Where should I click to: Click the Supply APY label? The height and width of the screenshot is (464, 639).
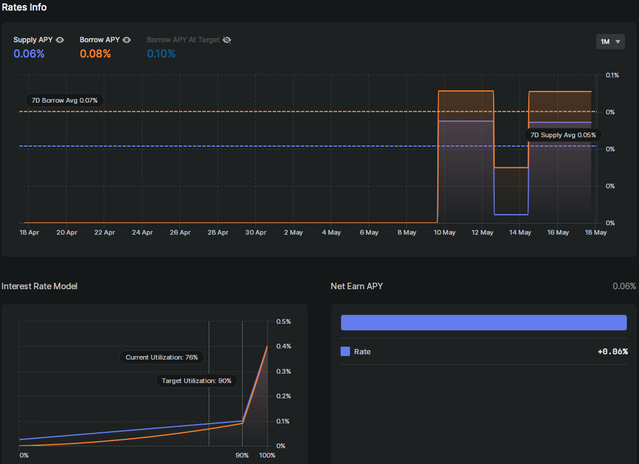tap(33, 39)
